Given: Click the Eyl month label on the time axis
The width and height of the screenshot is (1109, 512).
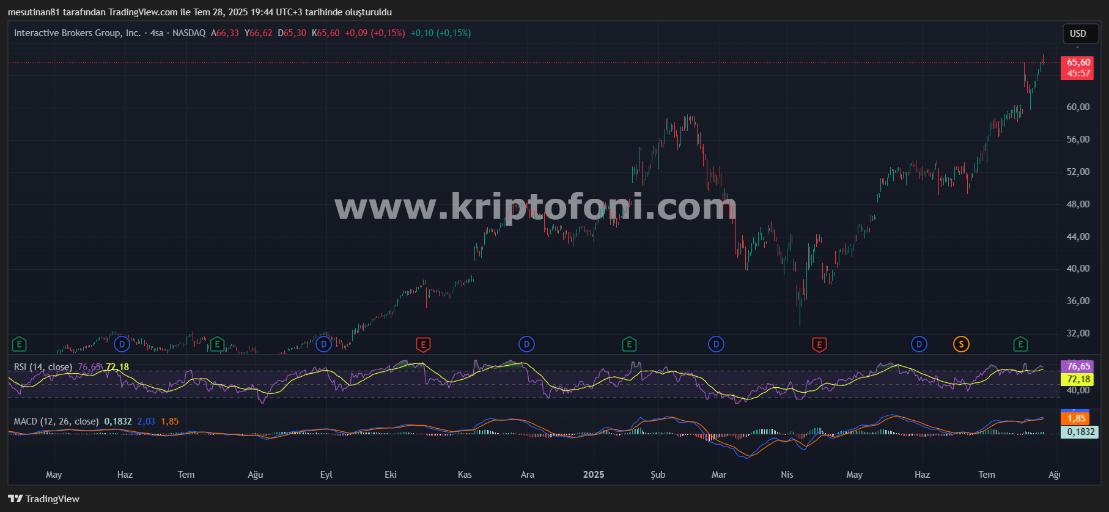Looking at the screenshot, I should [326, 475].
